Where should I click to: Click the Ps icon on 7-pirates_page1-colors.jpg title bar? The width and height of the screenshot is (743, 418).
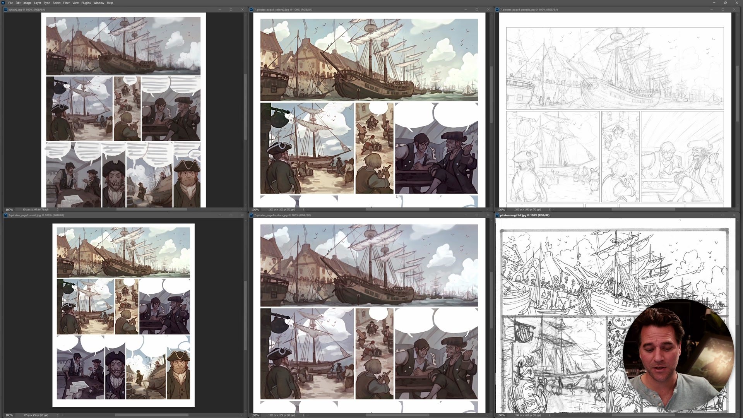pos(252,215)
